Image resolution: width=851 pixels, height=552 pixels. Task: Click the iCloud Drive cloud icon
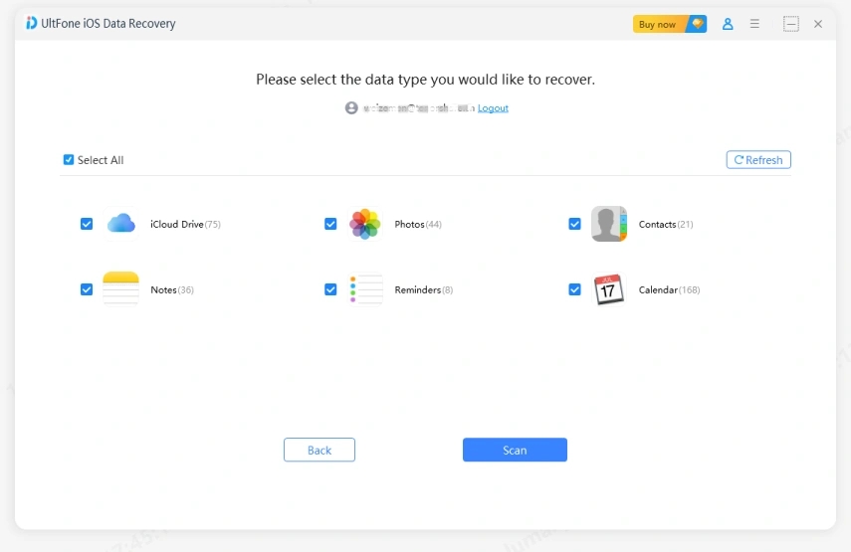pyautogui.click(x=121, y=224)
